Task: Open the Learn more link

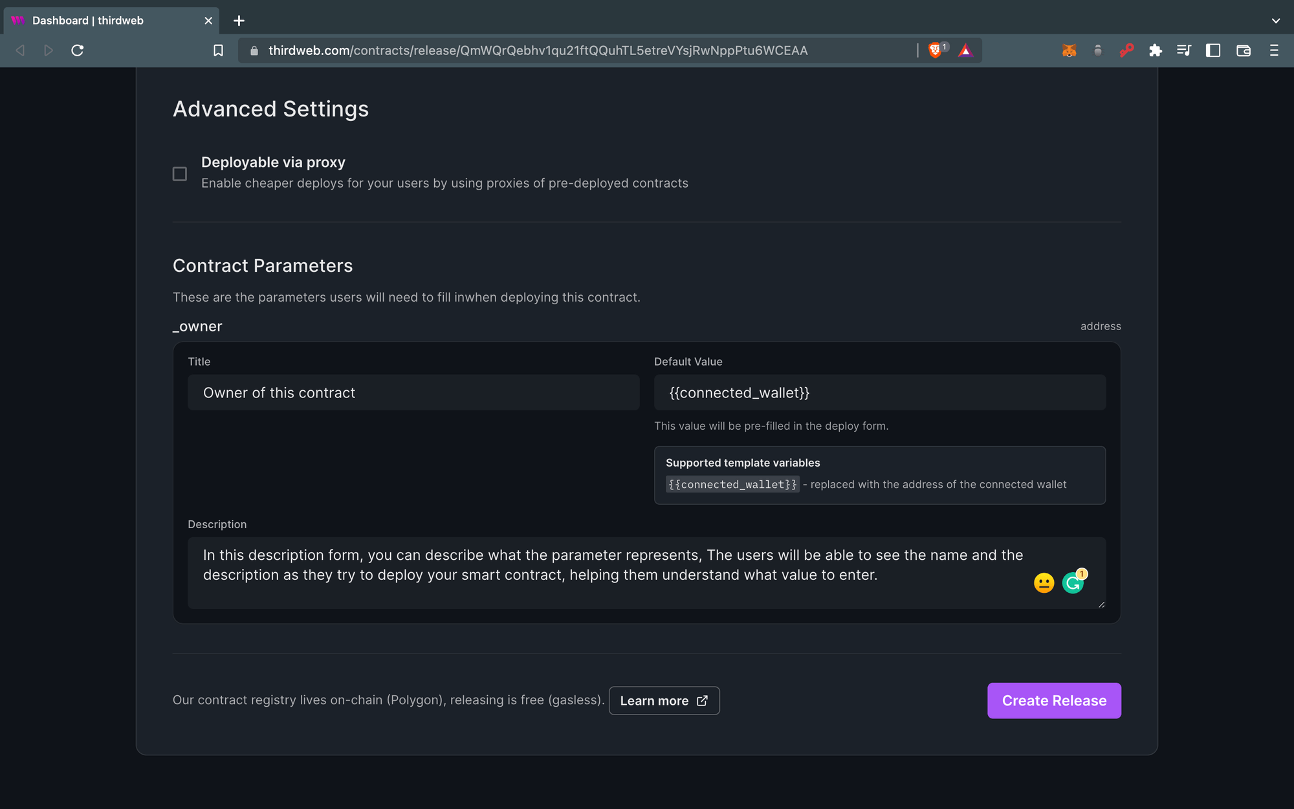Action: point(664,700)
